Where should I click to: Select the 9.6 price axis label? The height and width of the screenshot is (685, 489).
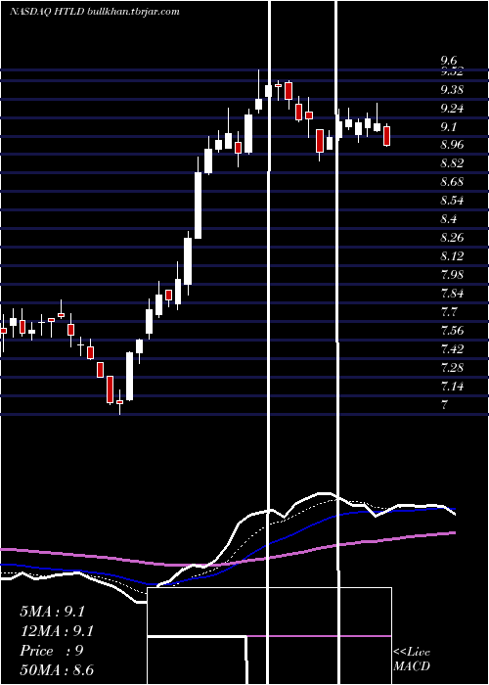coord(449,61)
